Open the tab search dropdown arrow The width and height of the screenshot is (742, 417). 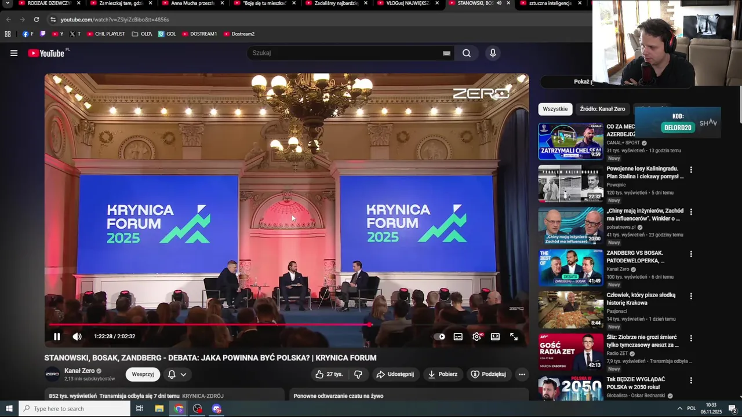(x=8, y=3)
